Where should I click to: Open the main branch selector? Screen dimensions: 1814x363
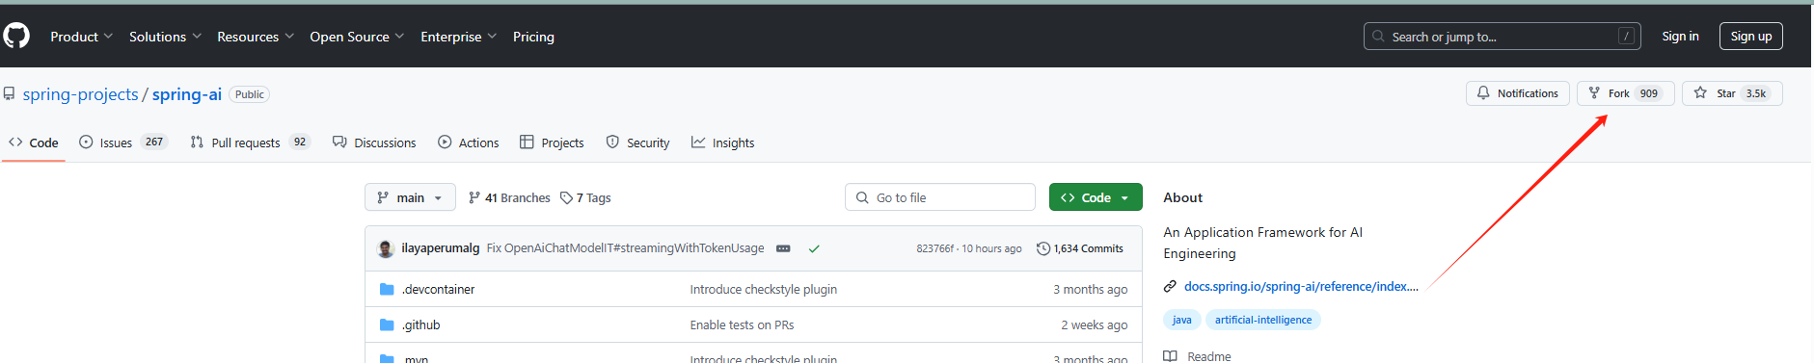click(x=410, y=197)
